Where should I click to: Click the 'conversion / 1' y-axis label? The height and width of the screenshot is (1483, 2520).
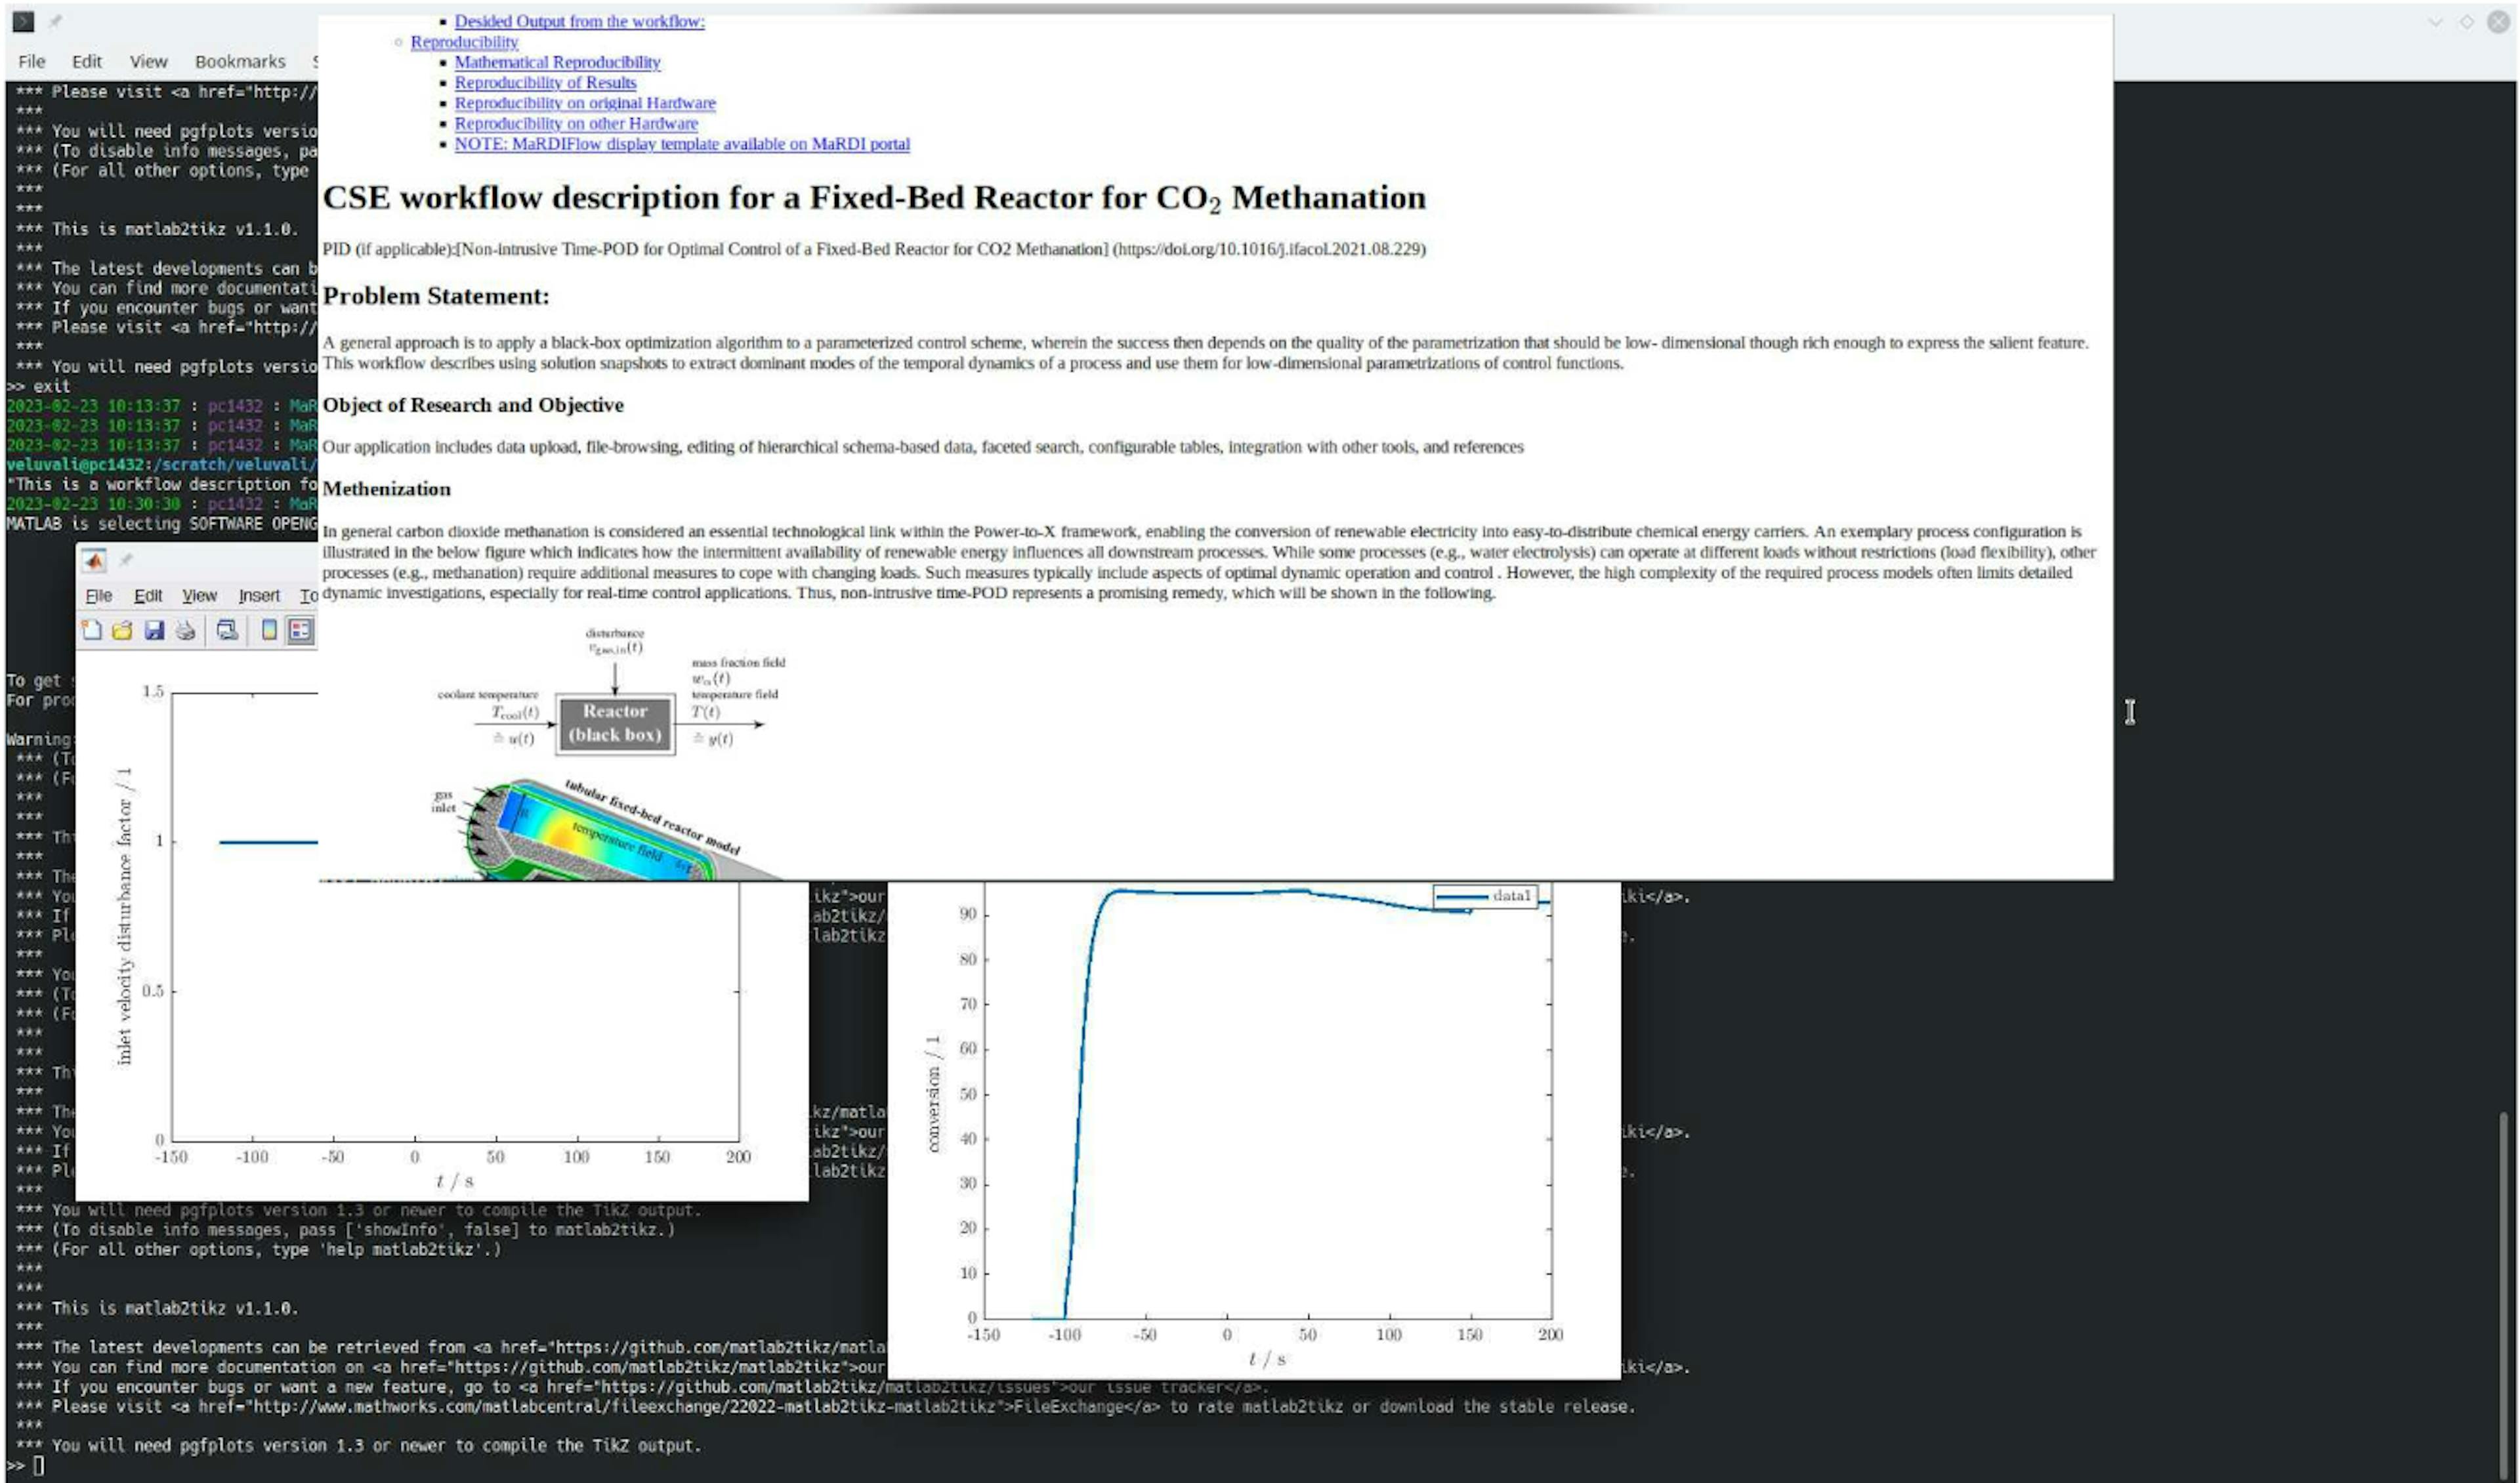(x=933, y=1094)
